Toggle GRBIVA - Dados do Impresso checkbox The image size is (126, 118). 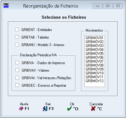click(17, 63)
